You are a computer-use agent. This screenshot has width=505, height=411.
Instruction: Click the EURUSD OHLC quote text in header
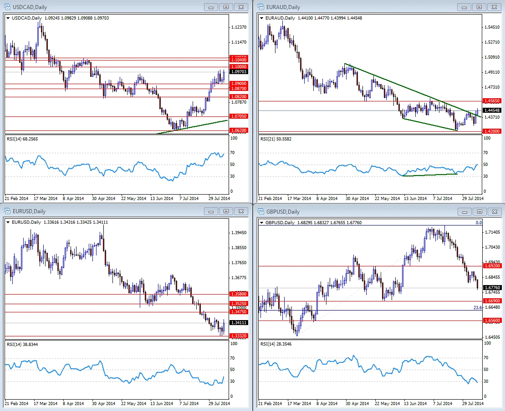point(76,222)
